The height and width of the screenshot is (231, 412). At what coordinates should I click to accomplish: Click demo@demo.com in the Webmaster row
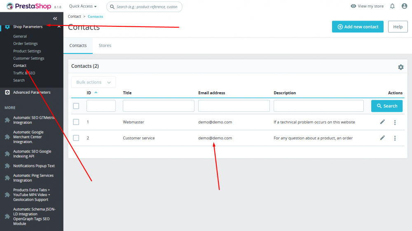coord(215,122)
